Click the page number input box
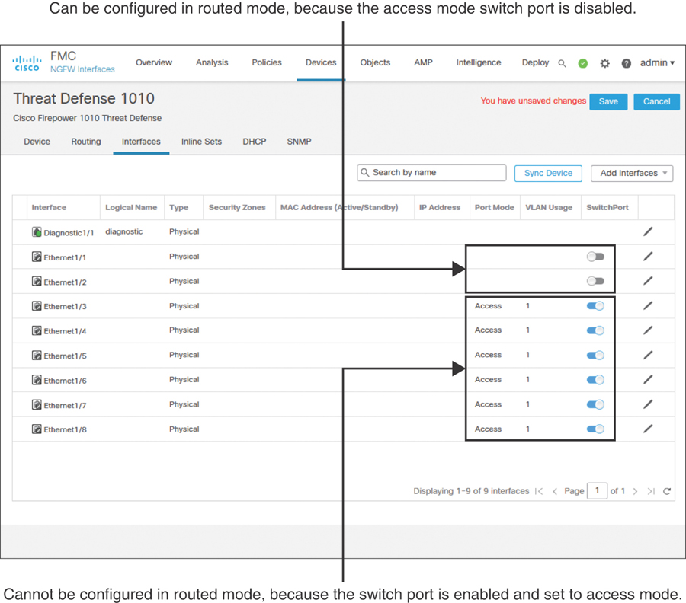 coord(598,491)
